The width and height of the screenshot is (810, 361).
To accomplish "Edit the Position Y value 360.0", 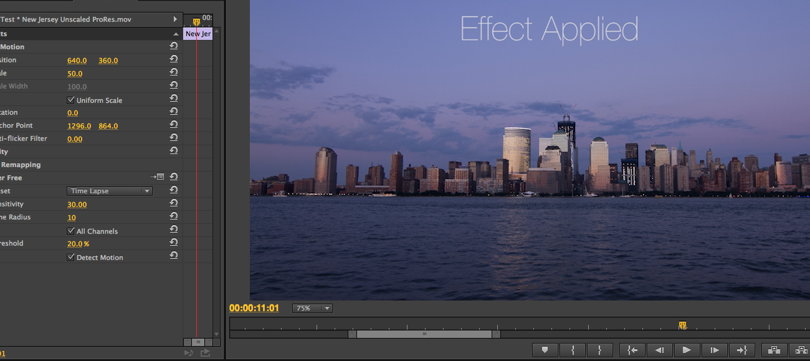I will [108, 60].
